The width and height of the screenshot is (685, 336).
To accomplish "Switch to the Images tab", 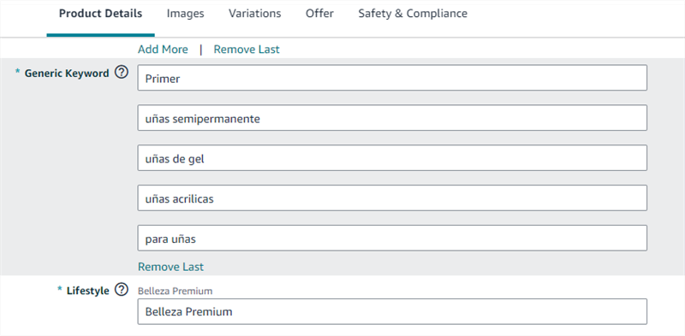I will pos(185,14).
